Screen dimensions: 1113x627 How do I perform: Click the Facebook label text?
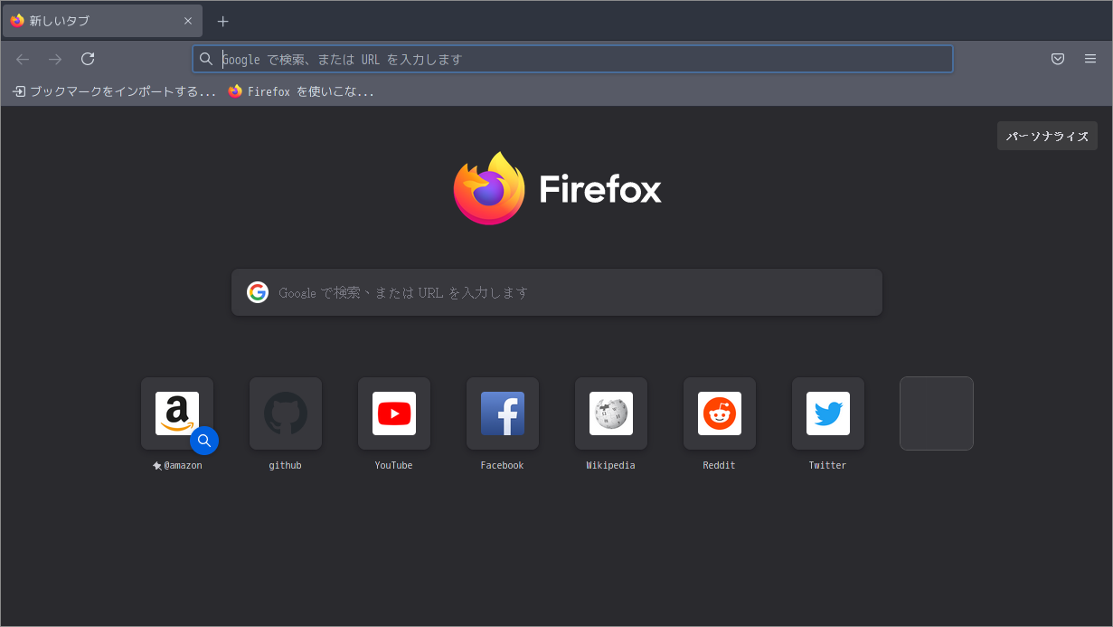coord(503,466)
